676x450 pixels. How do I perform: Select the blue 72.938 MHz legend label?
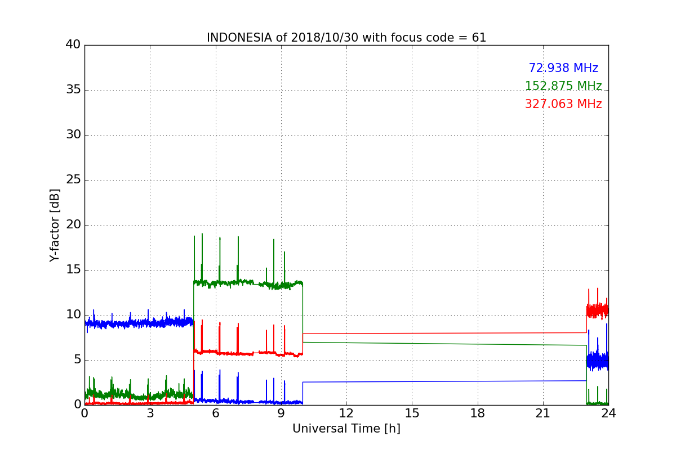click(563, 68)
